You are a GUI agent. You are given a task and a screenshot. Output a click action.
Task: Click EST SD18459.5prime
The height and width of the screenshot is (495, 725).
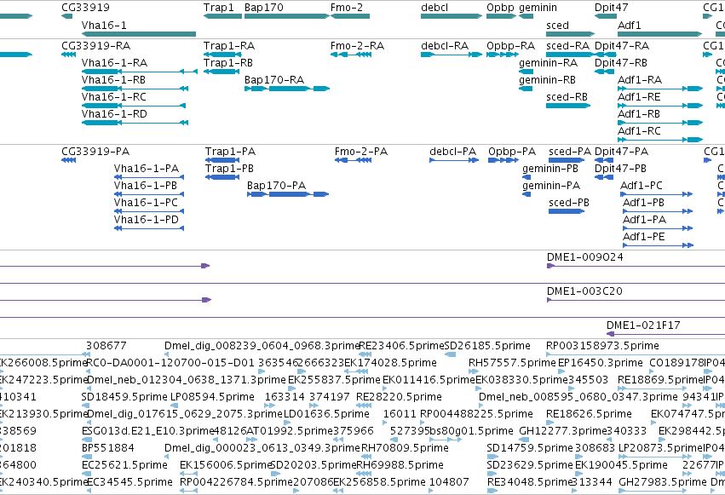tap(124, 398)
